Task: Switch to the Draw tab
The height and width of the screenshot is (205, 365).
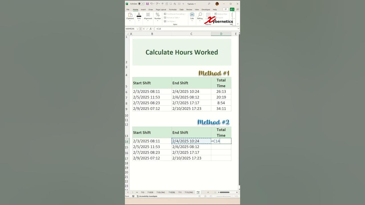Action: point(151,9)
